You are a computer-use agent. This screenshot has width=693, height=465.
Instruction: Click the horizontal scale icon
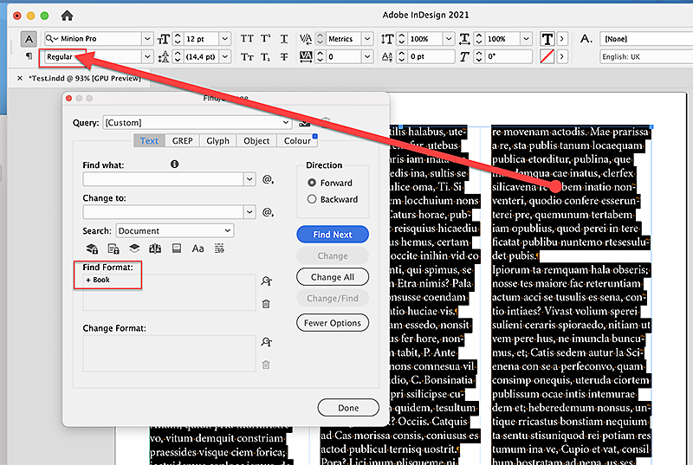point(464,39)
